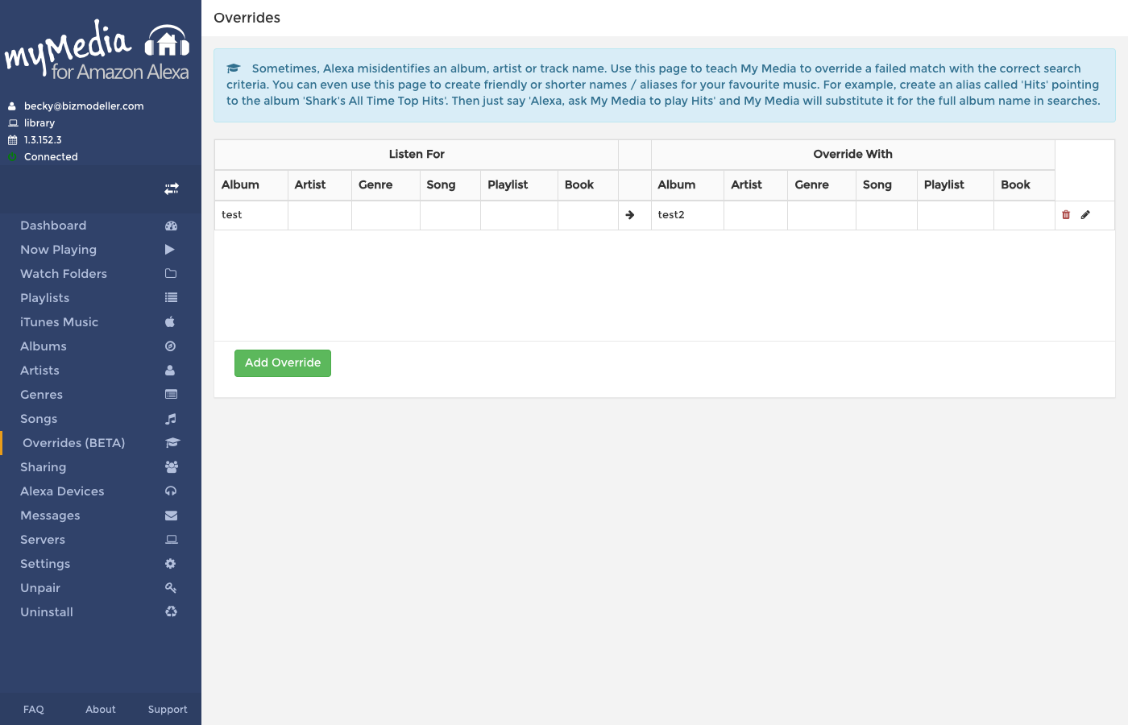
Task: Click the Uninstall recycle icon
Action: tap(171, 612)
